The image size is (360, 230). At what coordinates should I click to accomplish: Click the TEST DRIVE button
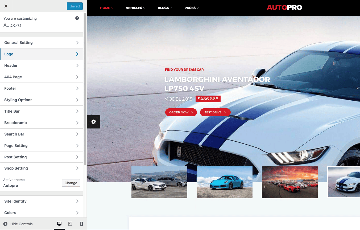[215, 112]
